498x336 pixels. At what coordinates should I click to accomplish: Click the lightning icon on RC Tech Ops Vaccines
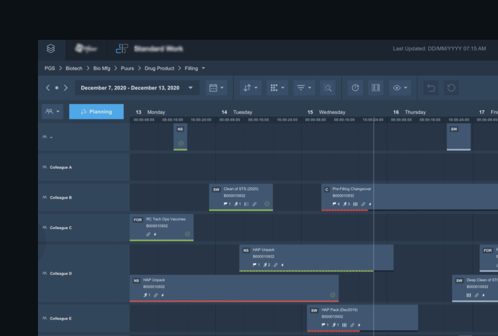(x=155, y=235)
